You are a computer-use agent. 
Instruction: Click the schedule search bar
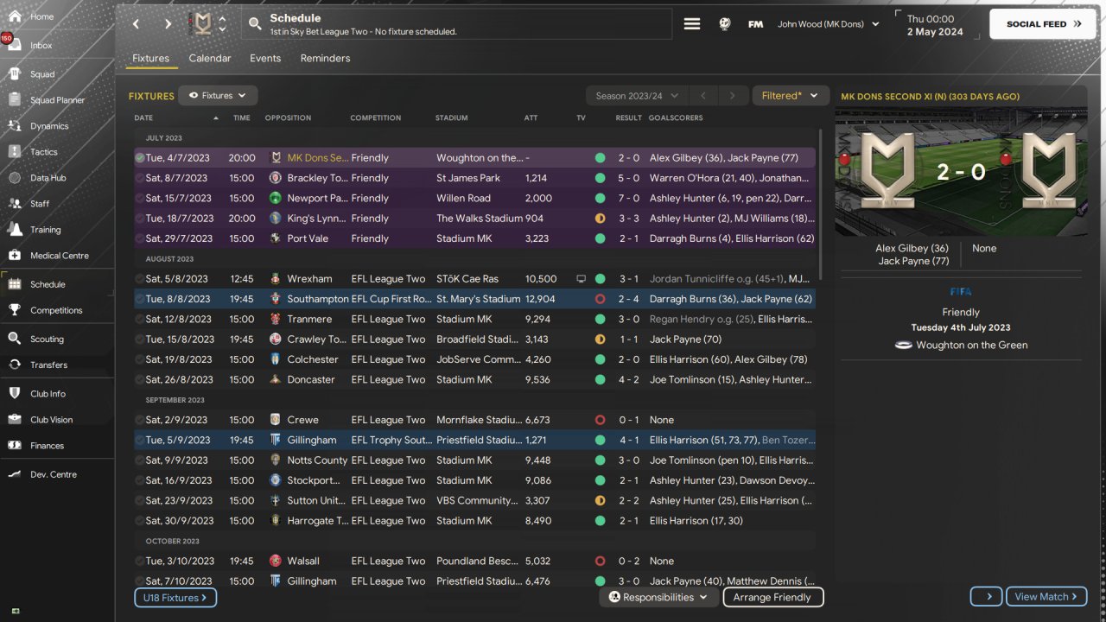point(457,24)
